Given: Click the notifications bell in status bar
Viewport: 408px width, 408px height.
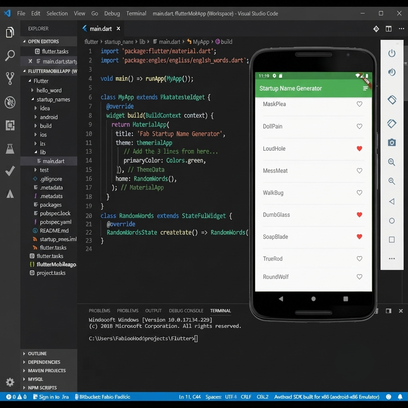Looking at the screenshot, I should (x=400, y=397).
